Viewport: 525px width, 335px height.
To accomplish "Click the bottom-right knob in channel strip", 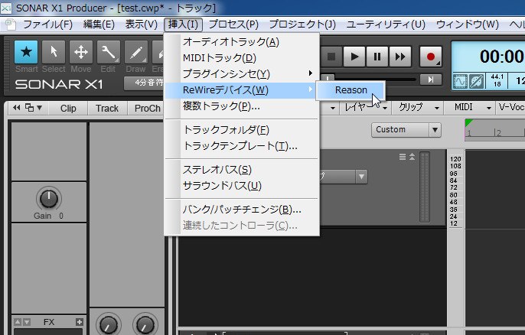I will 145,324.
